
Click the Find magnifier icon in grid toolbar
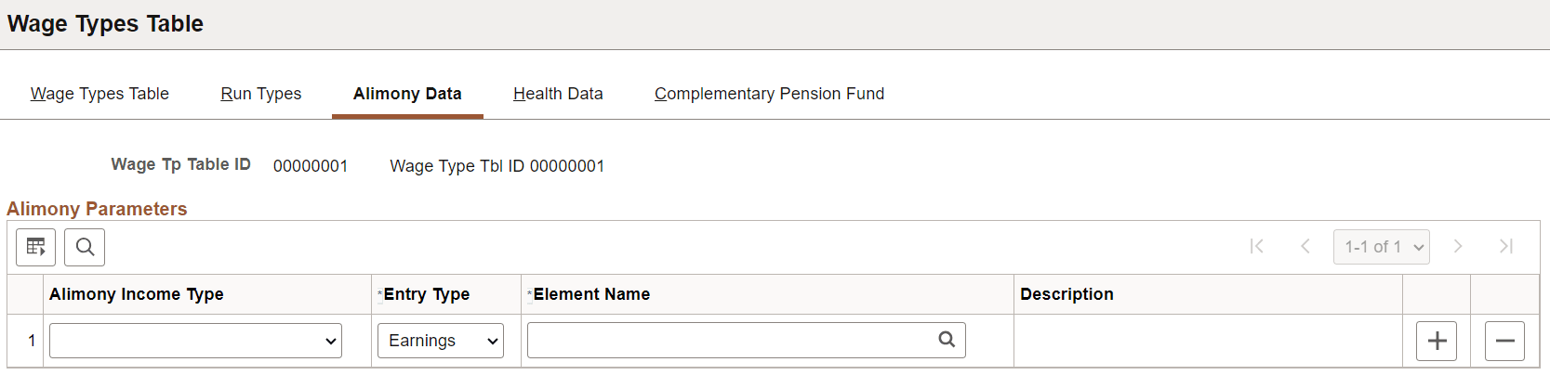pos(85,247)
